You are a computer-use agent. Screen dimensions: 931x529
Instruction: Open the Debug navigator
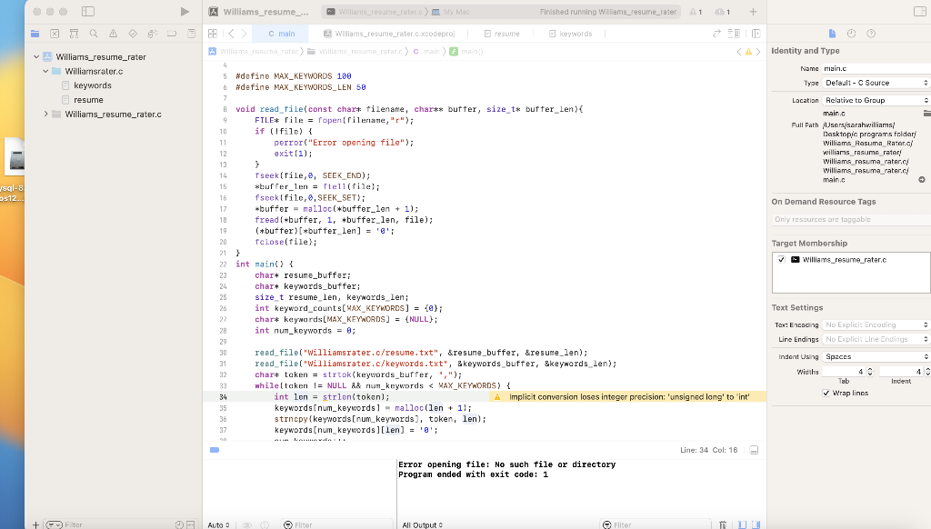coord(152,34)
